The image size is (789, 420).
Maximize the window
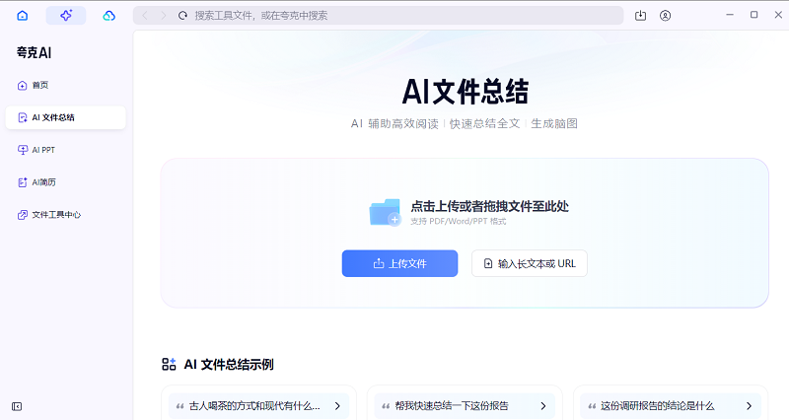click(x=753, y=15)
